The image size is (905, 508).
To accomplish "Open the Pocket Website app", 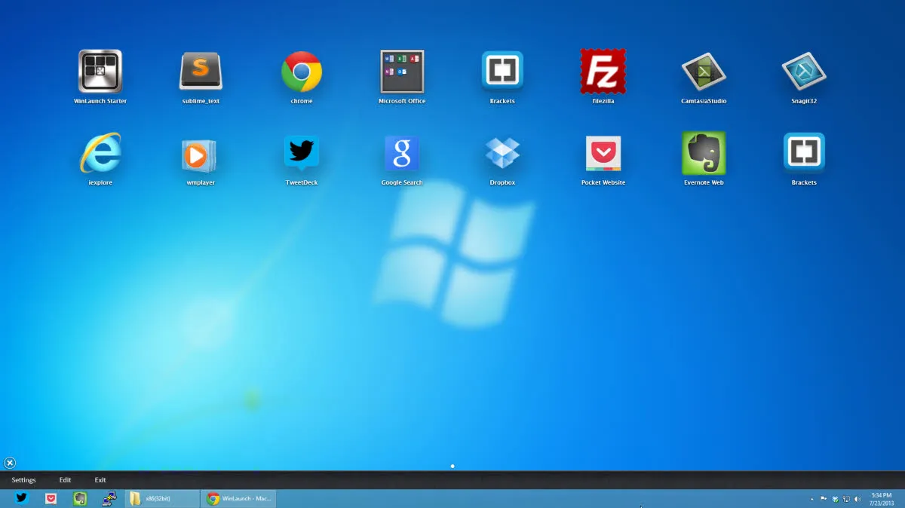I will coord(603,155).
